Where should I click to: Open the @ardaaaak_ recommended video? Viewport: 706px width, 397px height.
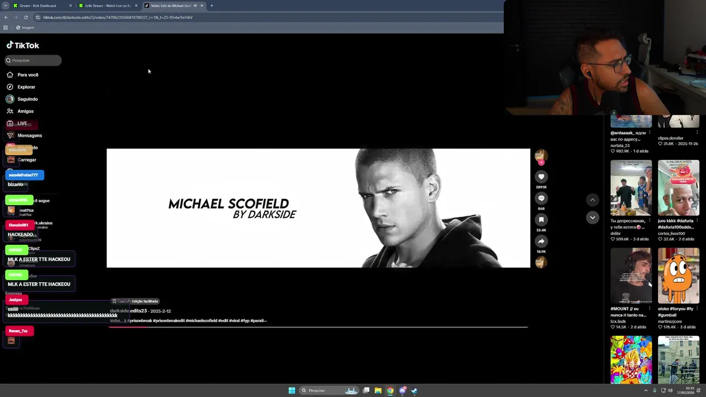[x=631, y=121]
